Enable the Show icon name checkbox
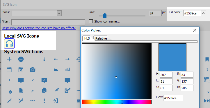 click(x=91, y=21)
